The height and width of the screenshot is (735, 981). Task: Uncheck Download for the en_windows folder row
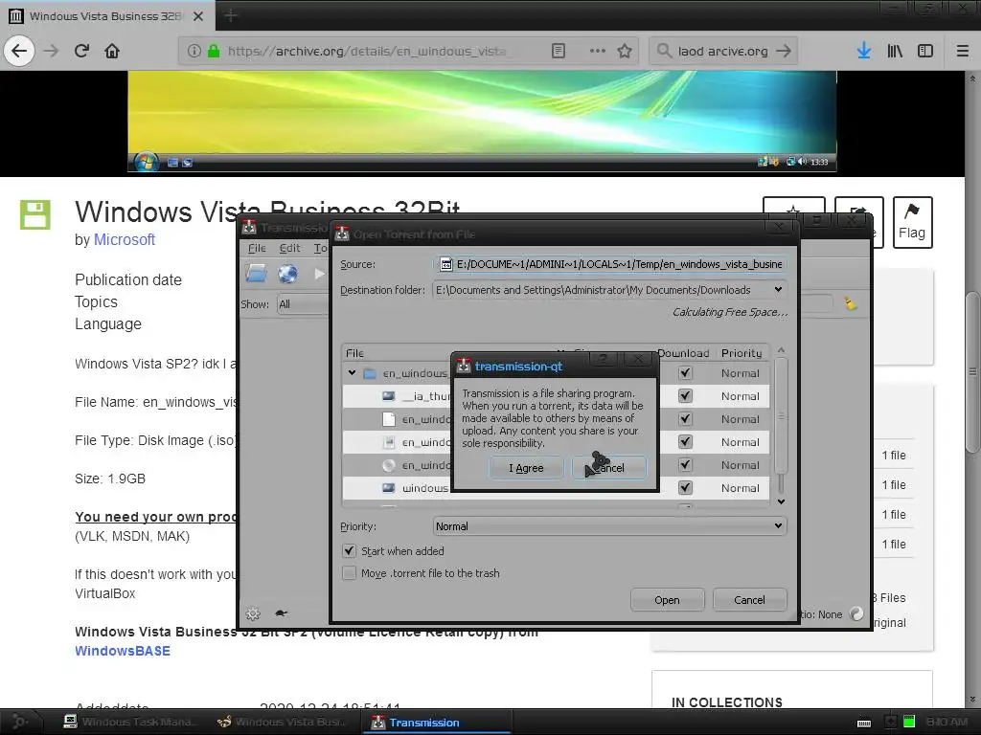(685, 373)
